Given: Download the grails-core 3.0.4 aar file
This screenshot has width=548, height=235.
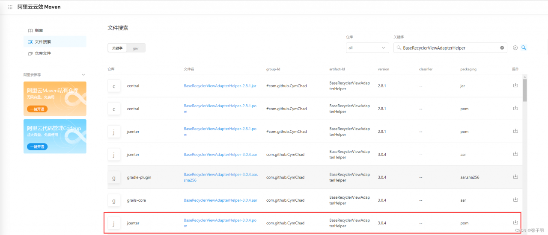Looking at the screenshot, I should pyautogui.click(x=515, y=199).
